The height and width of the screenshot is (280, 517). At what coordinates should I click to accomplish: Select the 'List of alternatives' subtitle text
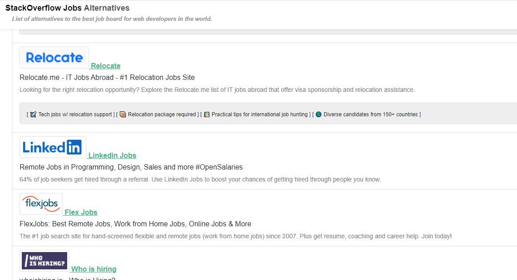tap(112, 19)
